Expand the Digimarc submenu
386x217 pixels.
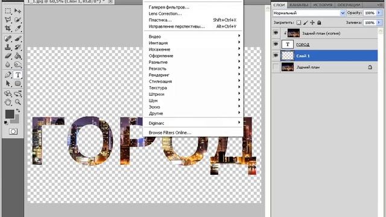tap(193, 123)
